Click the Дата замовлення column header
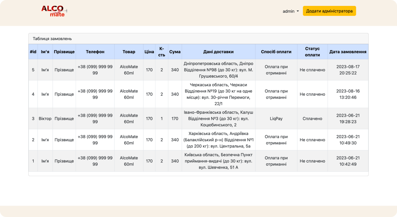 [348, 52]
